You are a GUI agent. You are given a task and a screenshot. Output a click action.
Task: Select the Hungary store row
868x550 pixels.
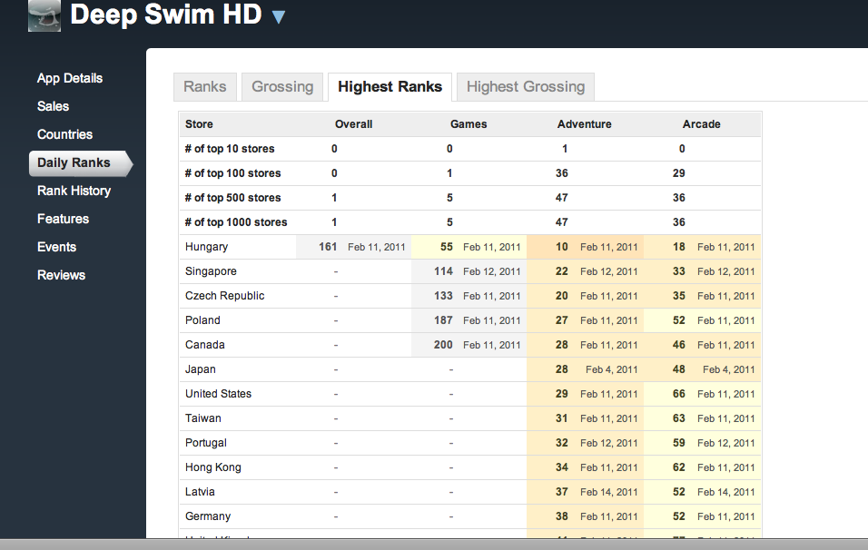pyautogui.click(x=469, y=247)
